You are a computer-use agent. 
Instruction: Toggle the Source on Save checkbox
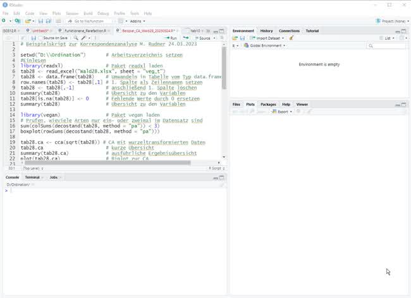click(40, 39)
